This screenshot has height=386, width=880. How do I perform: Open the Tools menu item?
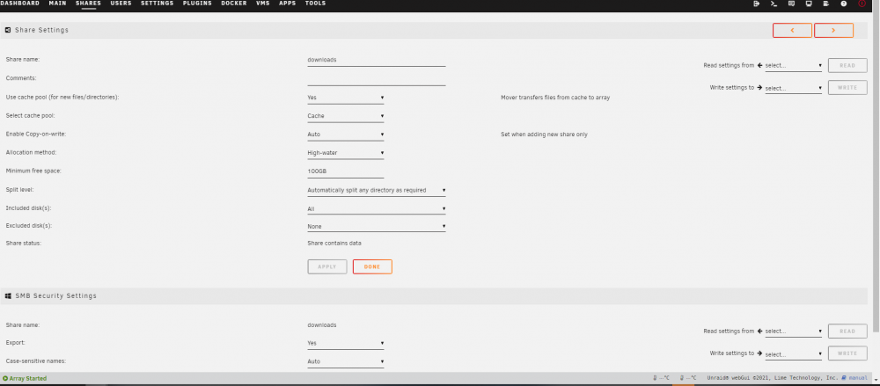tap(315, 4)
